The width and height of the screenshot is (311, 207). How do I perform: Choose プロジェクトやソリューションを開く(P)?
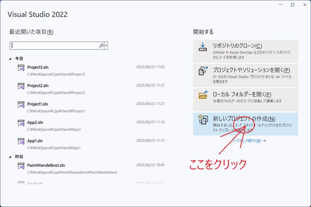246,75
